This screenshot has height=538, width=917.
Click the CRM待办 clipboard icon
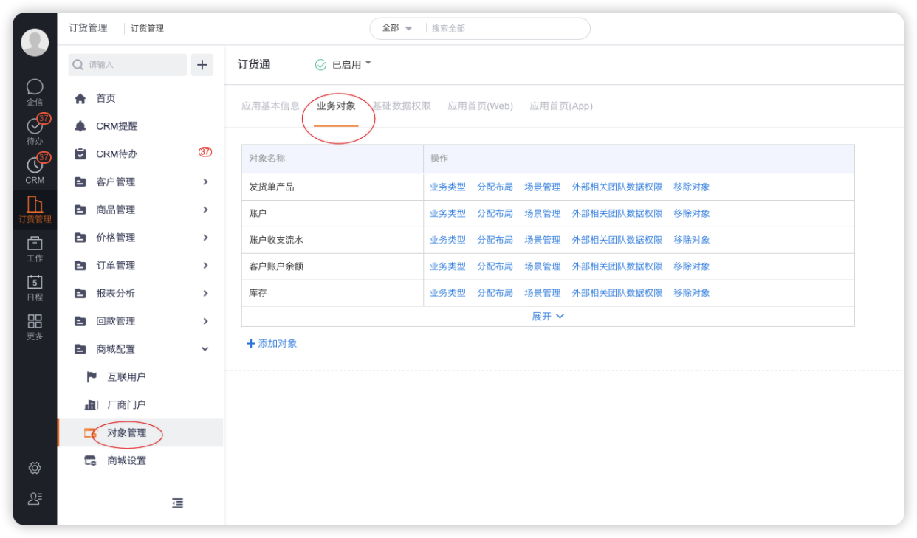point(80,154)
